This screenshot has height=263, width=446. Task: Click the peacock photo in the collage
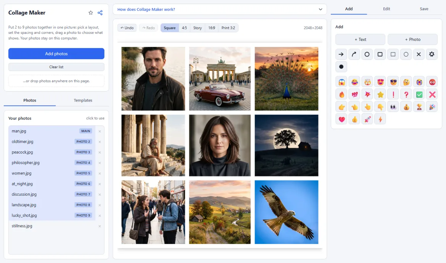click(x=287, y=78)
